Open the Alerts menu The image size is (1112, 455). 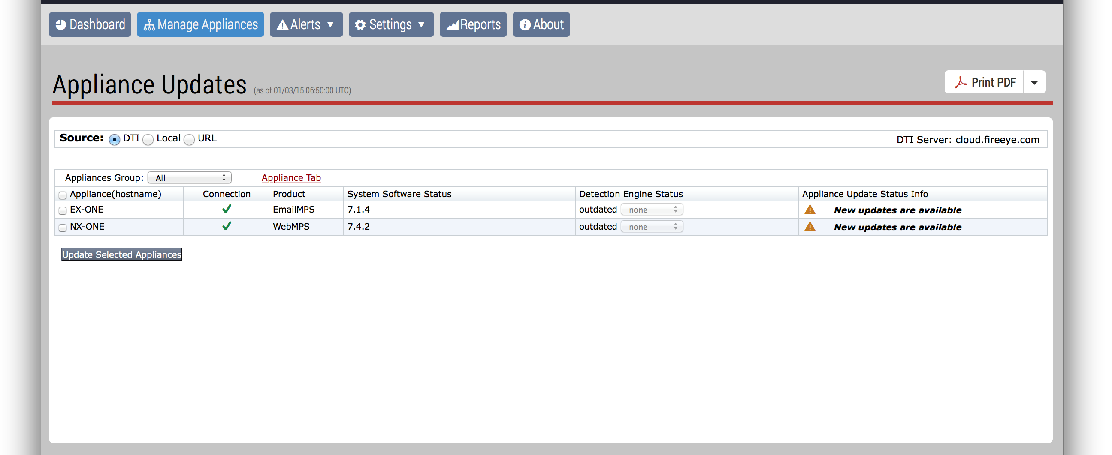coord(306,24)
